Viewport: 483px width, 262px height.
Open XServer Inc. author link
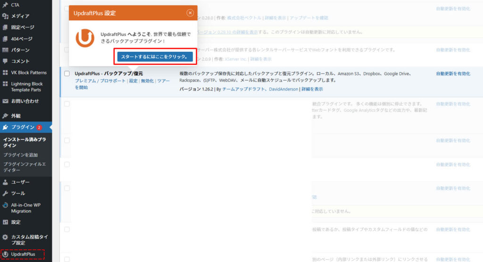point(236,59)
